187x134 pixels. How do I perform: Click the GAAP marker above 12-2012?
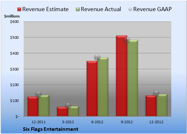(156, 93)
